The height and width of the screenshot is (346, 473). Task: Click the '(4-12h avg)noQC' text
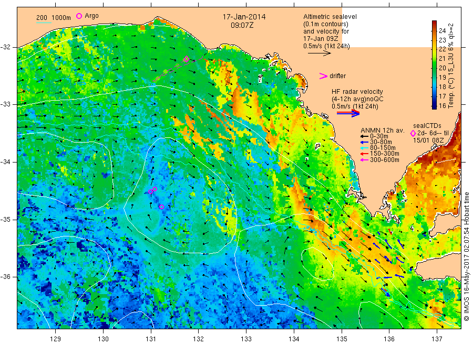(357, 99)
